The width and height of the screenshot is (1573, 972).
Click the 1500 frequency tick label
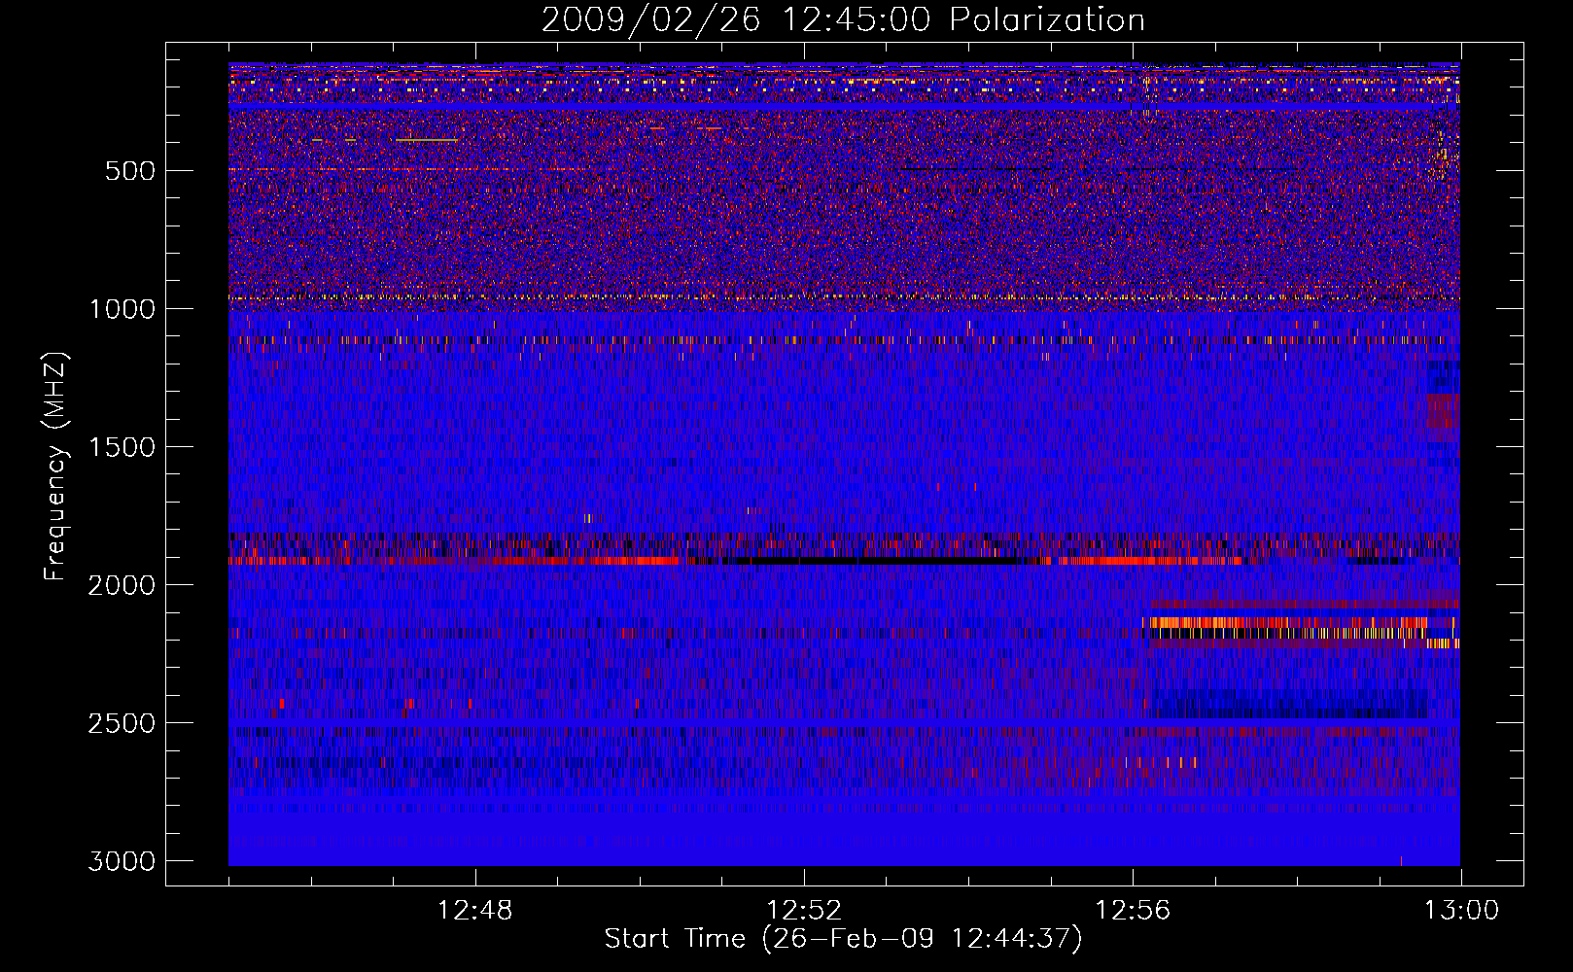pyautogui.click(x=122, y=447)
